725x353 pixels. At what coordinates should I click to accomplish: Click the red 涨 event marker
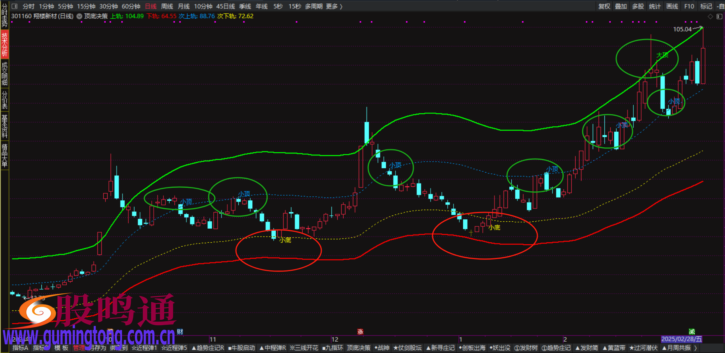click(360, 332)
